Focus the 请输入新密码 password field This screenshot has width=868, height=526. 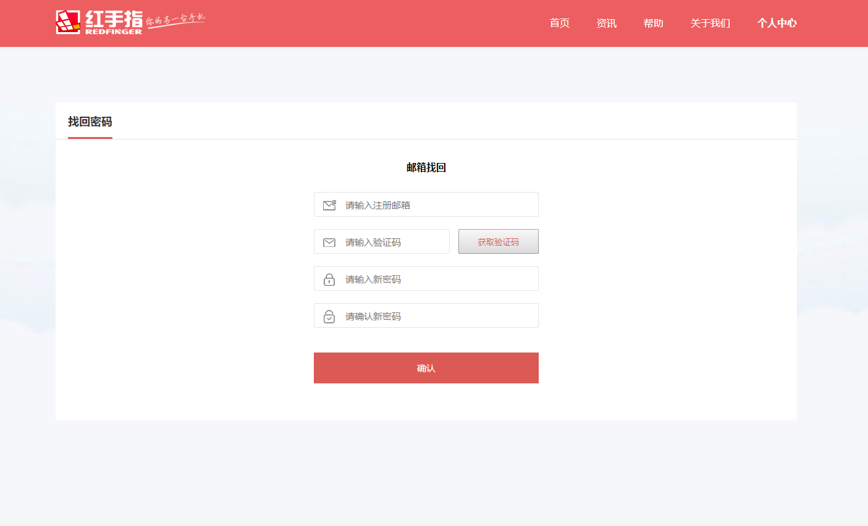coord(439,279)
